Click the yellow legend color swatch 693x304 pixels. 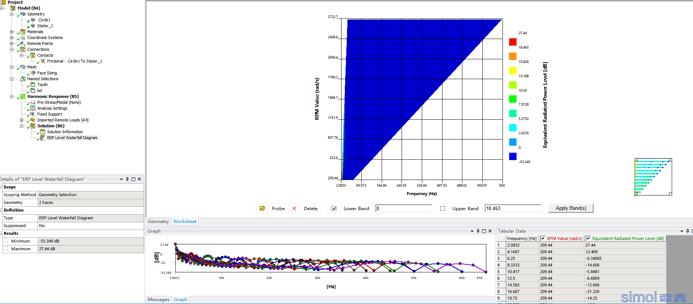(513, 71)
